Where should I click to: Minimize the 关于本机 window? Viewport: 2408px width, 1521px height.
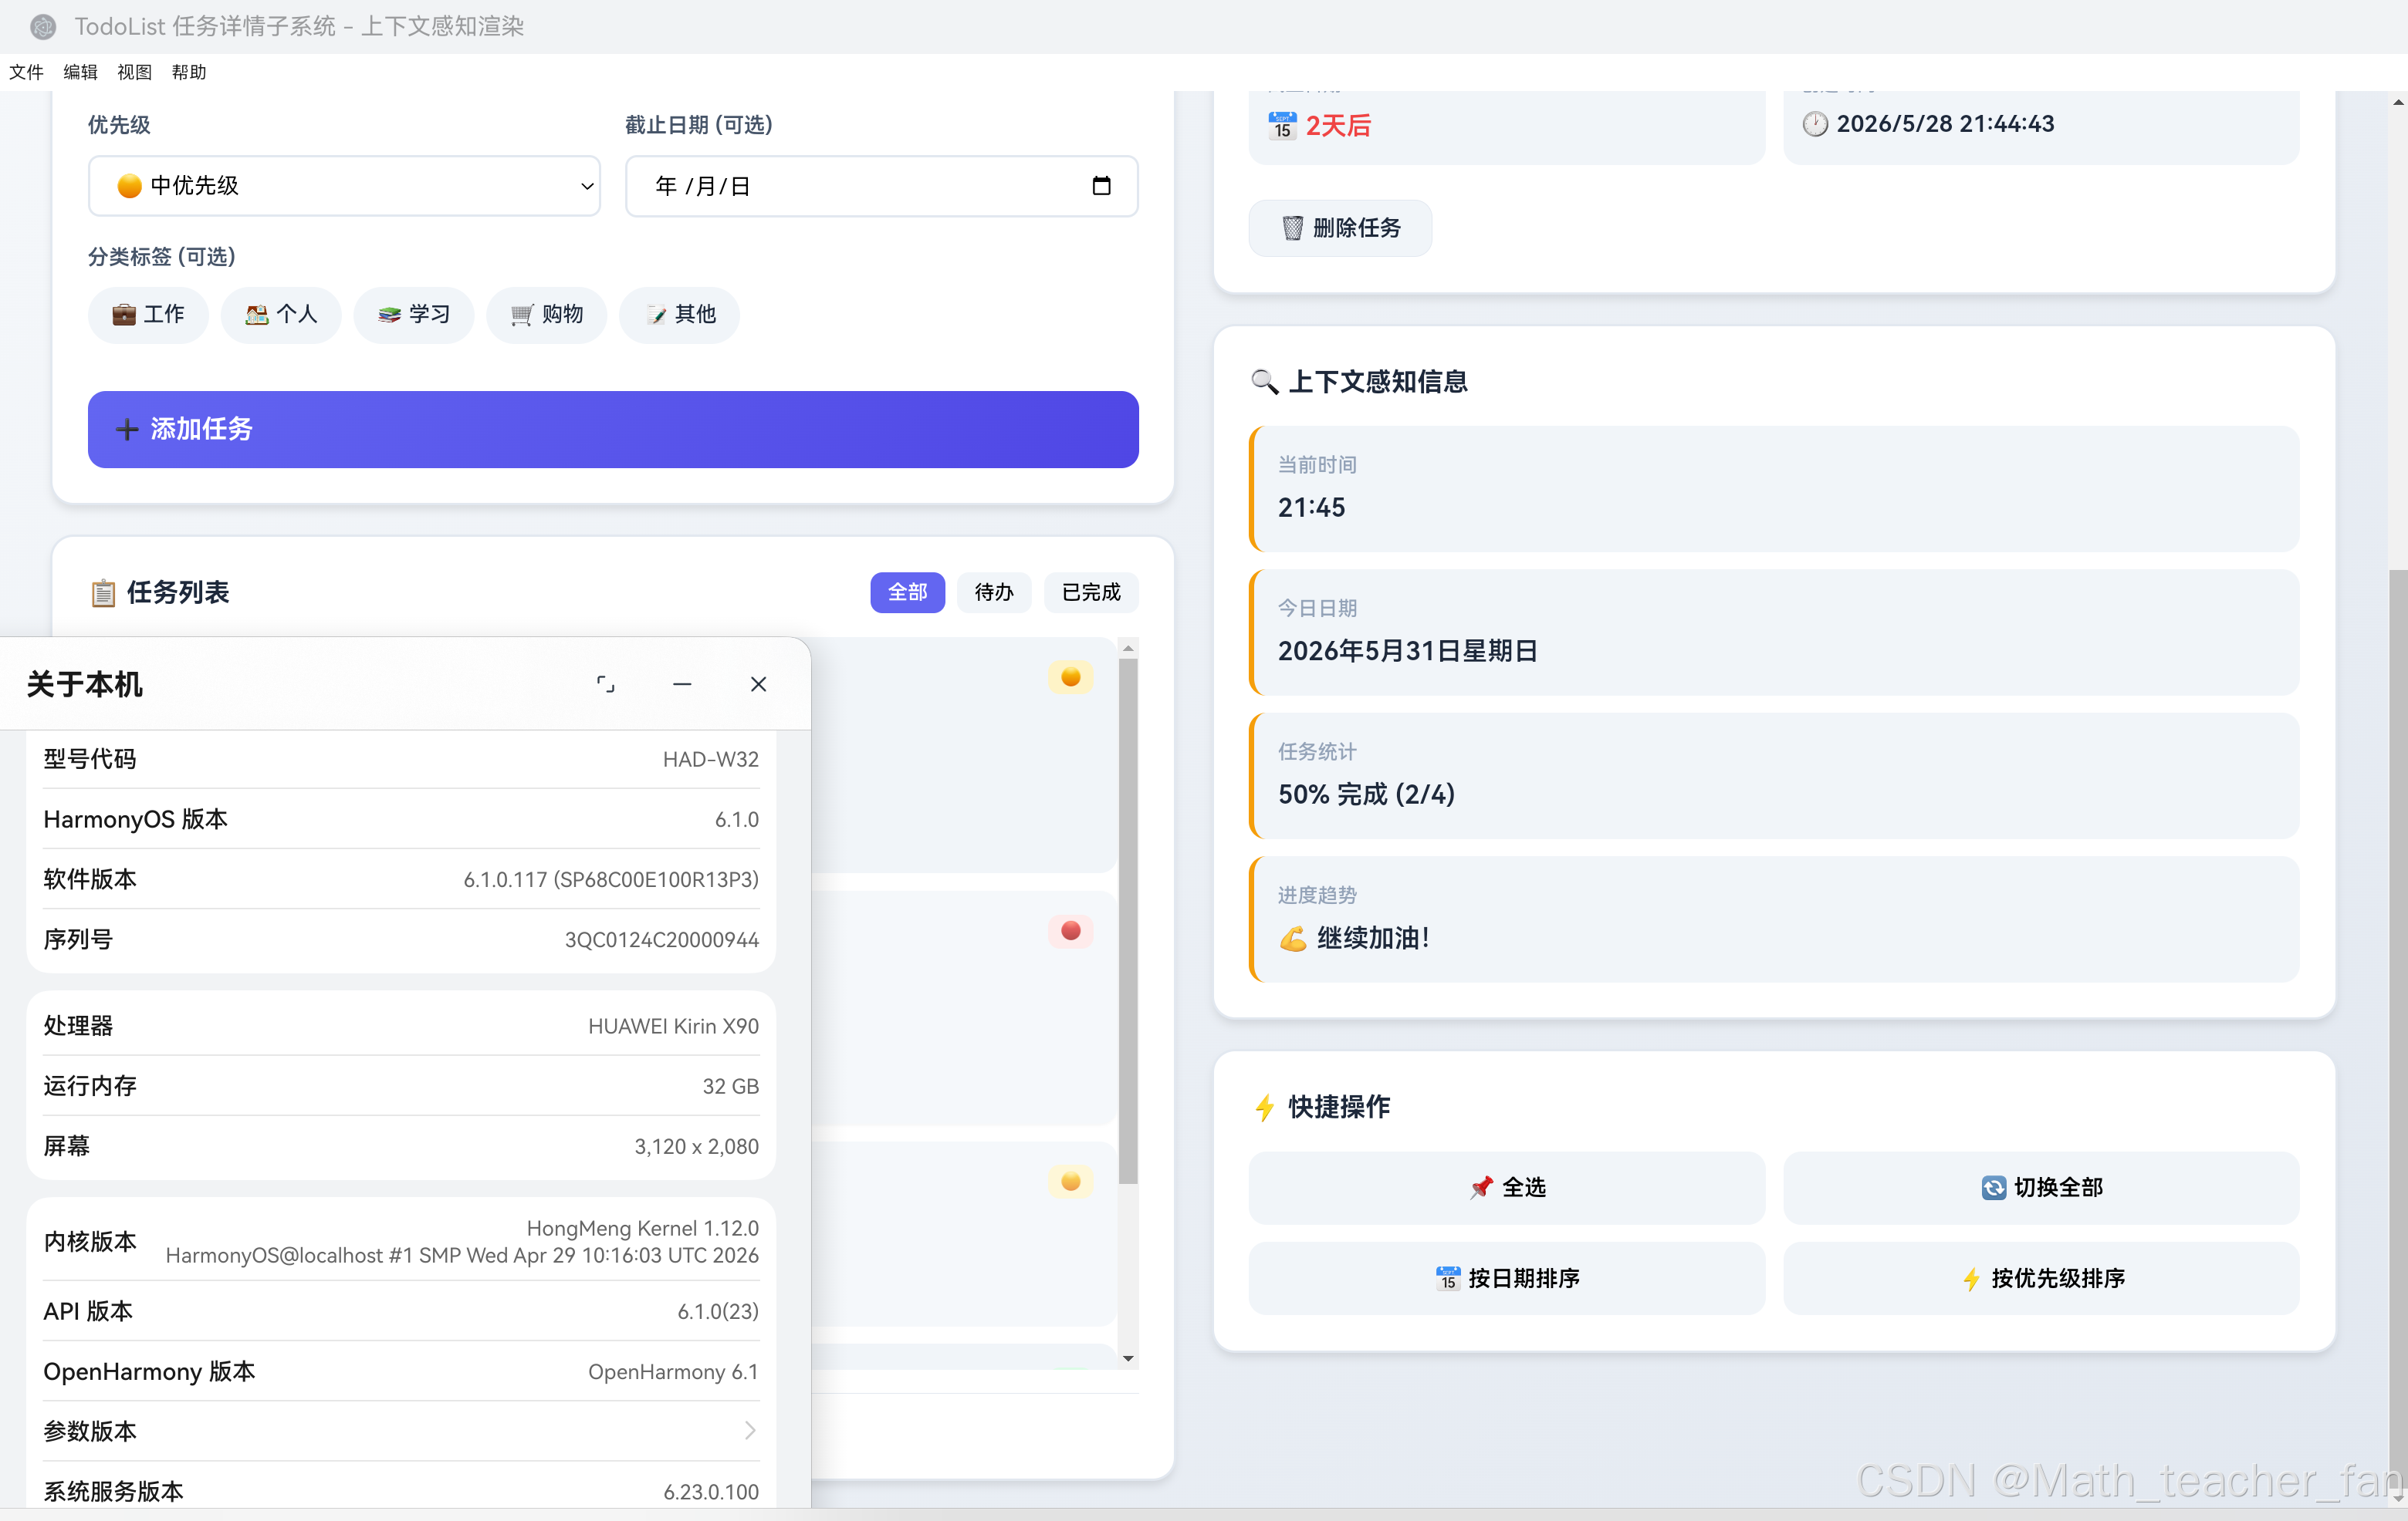(x=682, y=685)
